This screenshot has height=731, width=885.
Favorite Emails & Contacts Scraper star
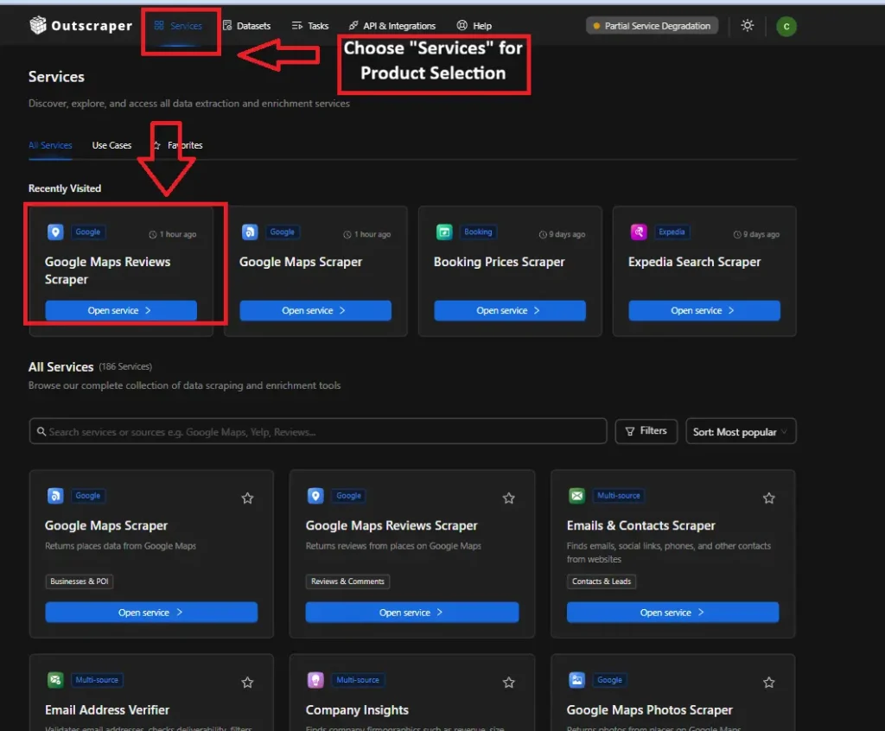coord(768,498)
